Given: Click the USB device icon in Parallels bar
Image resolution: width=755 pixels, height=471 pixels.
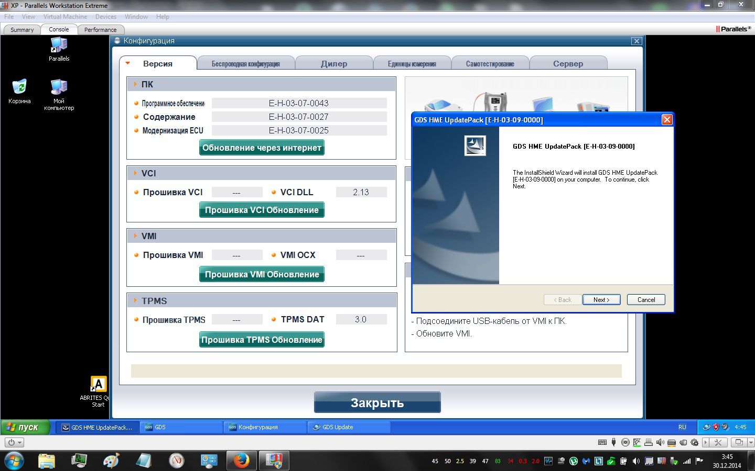Looking at the screenshot, I should (x=613, y=442).
